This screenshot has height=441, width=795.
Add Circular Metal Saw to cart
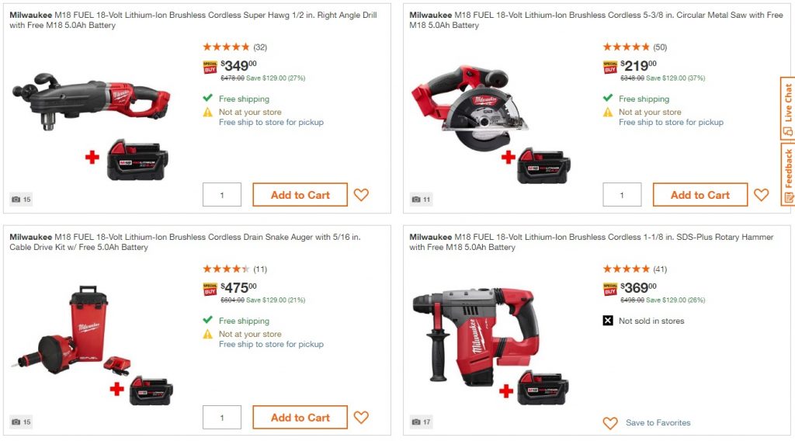[700, 195]
